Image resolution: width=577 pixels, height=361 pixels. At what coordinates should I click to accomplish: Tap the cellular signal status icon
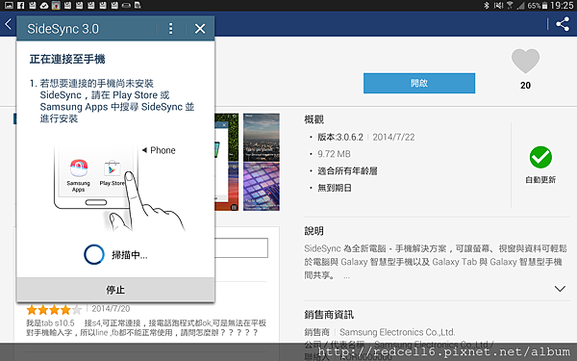click(x=520, y=5)
